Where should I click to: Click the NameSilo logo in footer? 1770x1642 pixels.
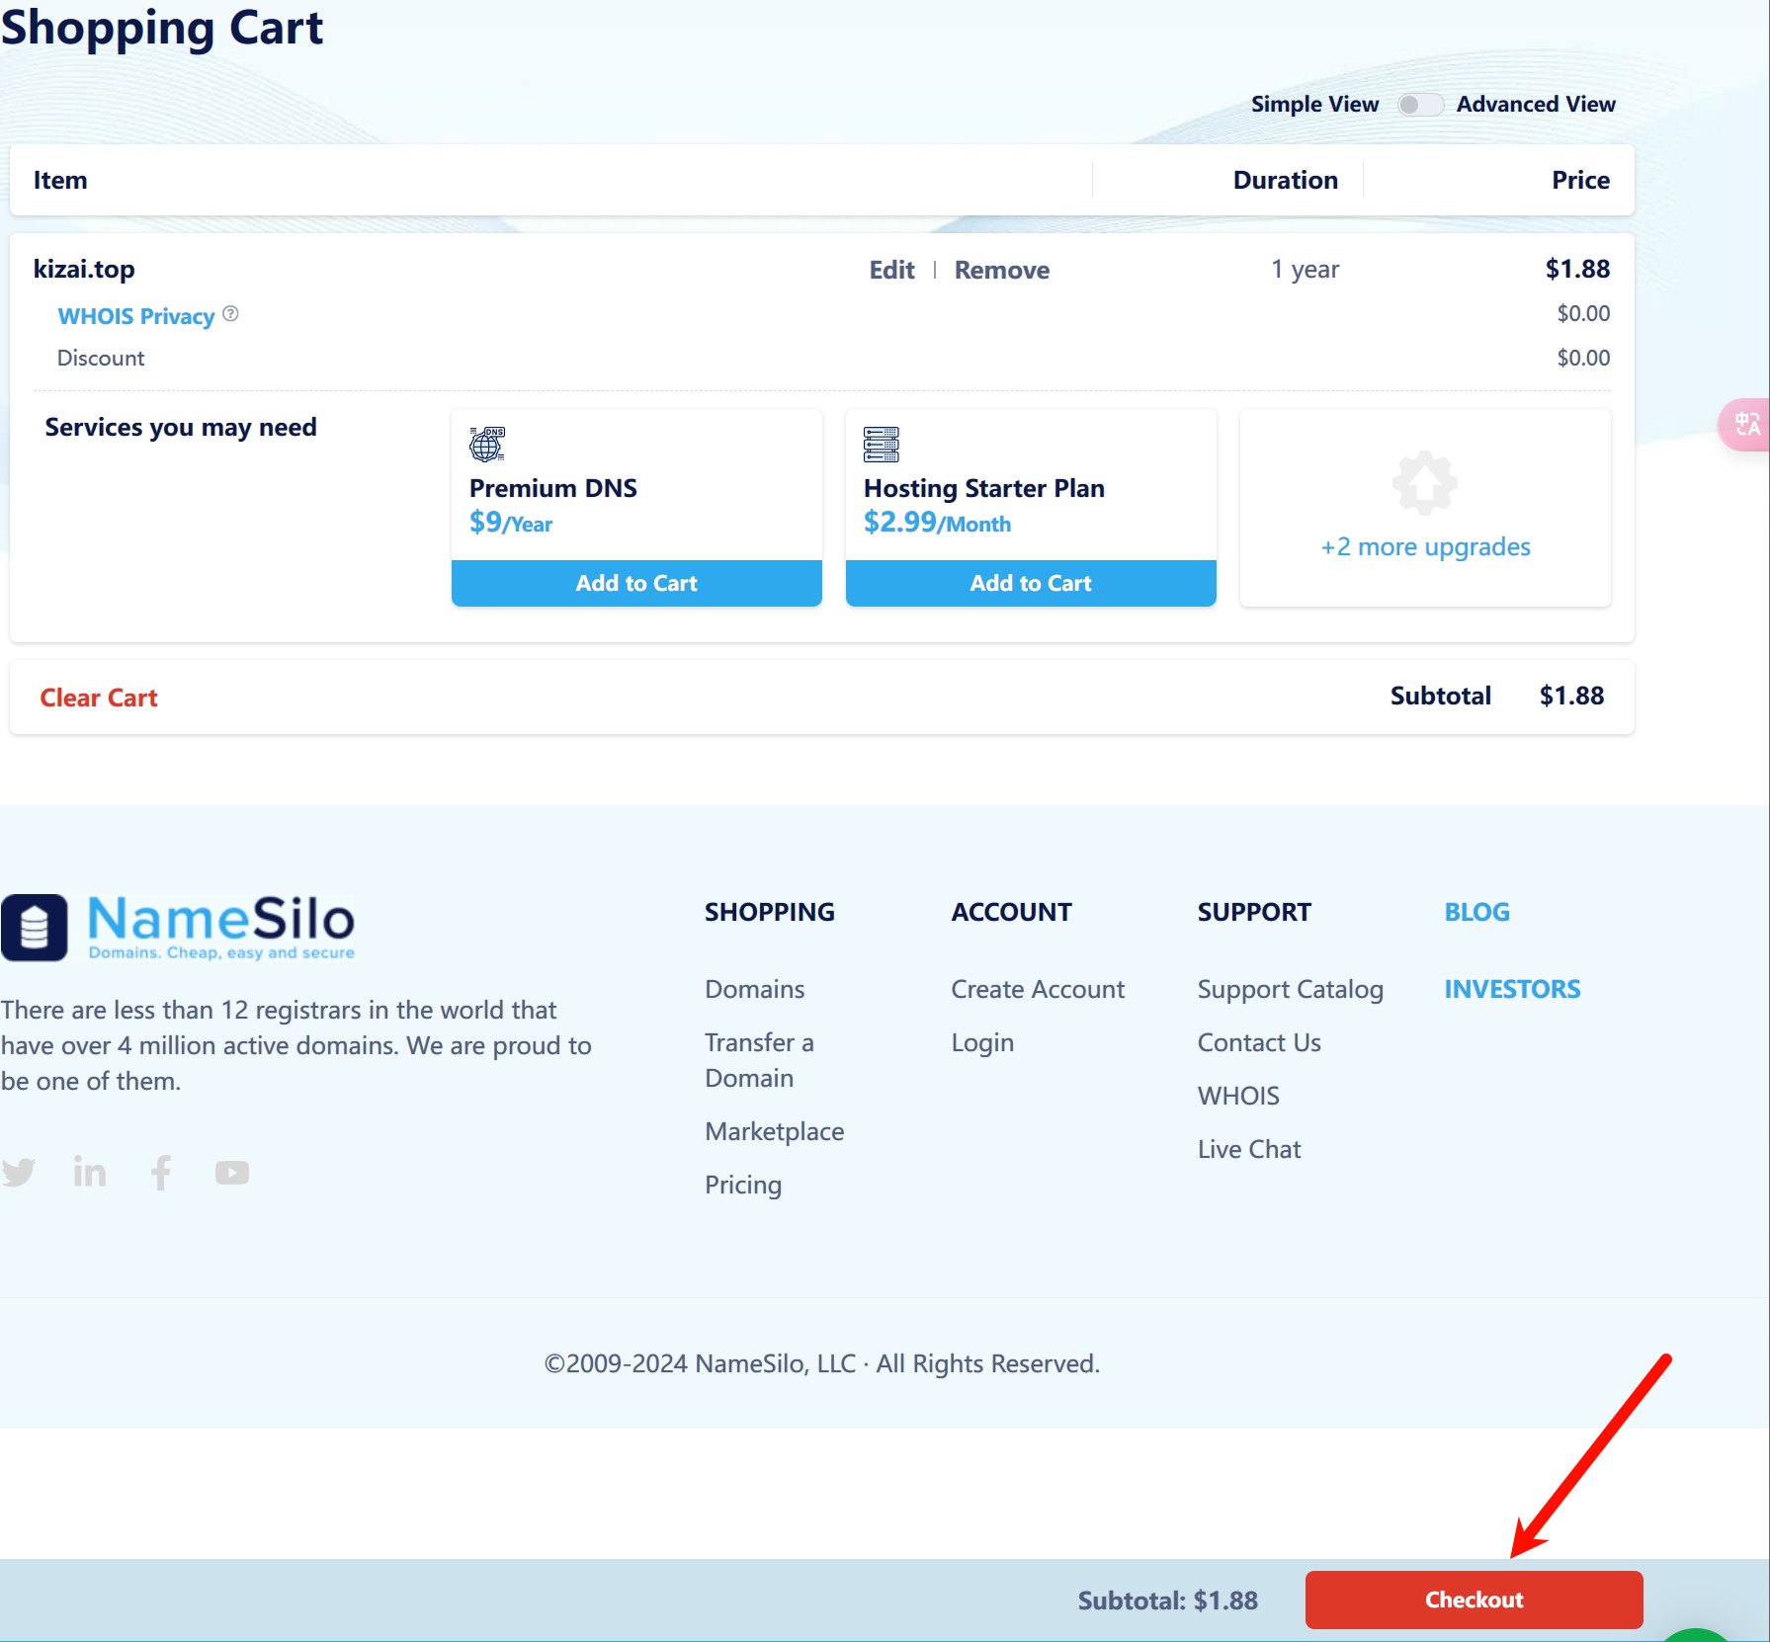[x=178, y=927]
